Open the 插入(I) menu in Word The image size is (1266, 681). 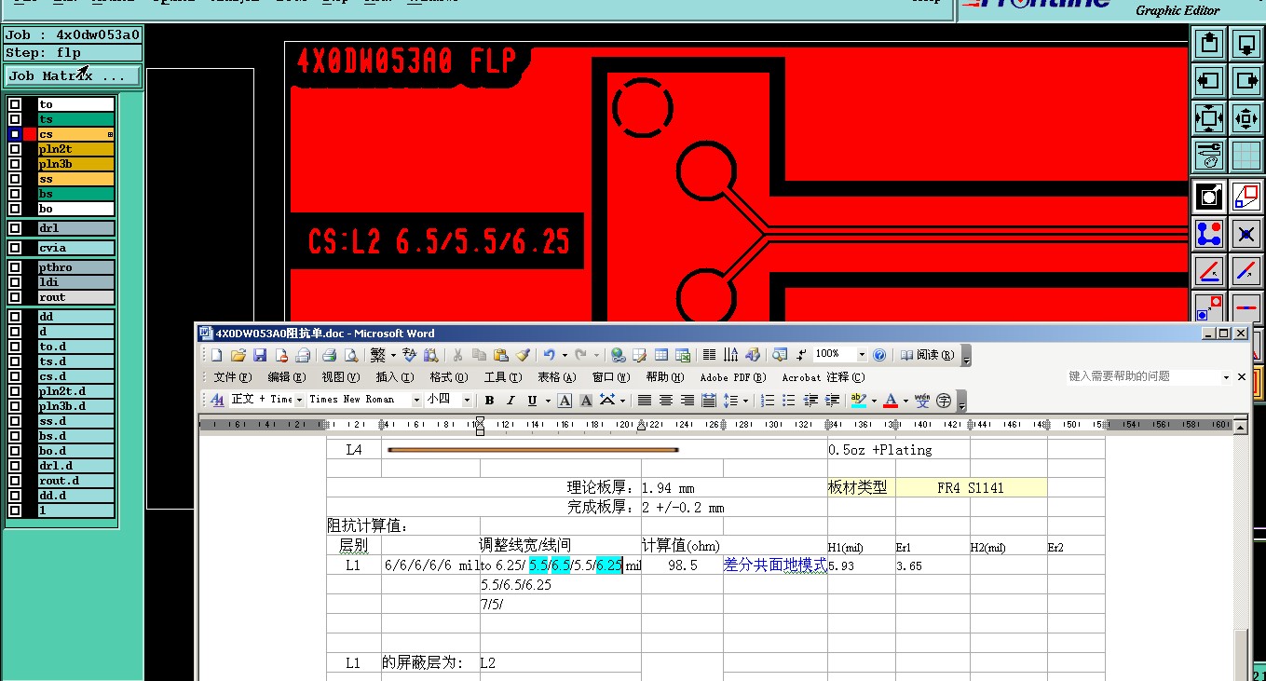[395, 377]
